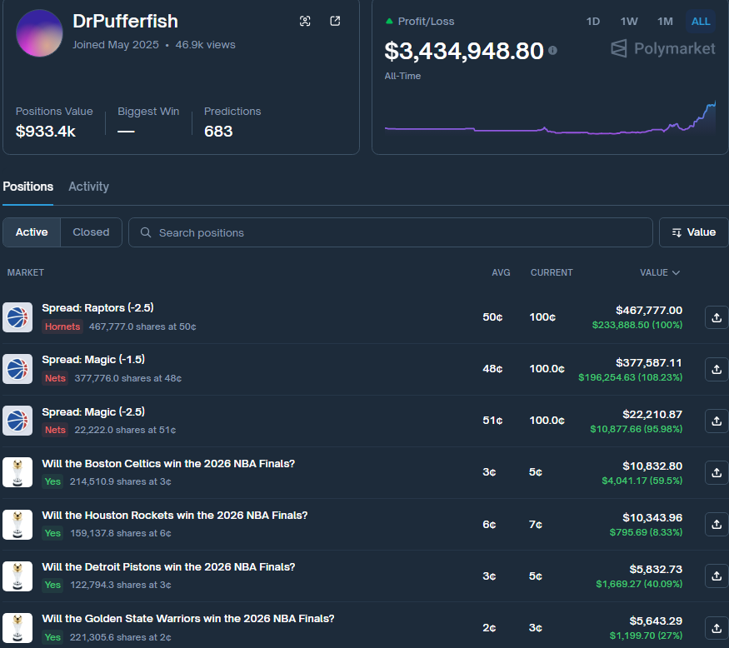
Task: Click the VALUE column sort chevron
Action: 677,272
